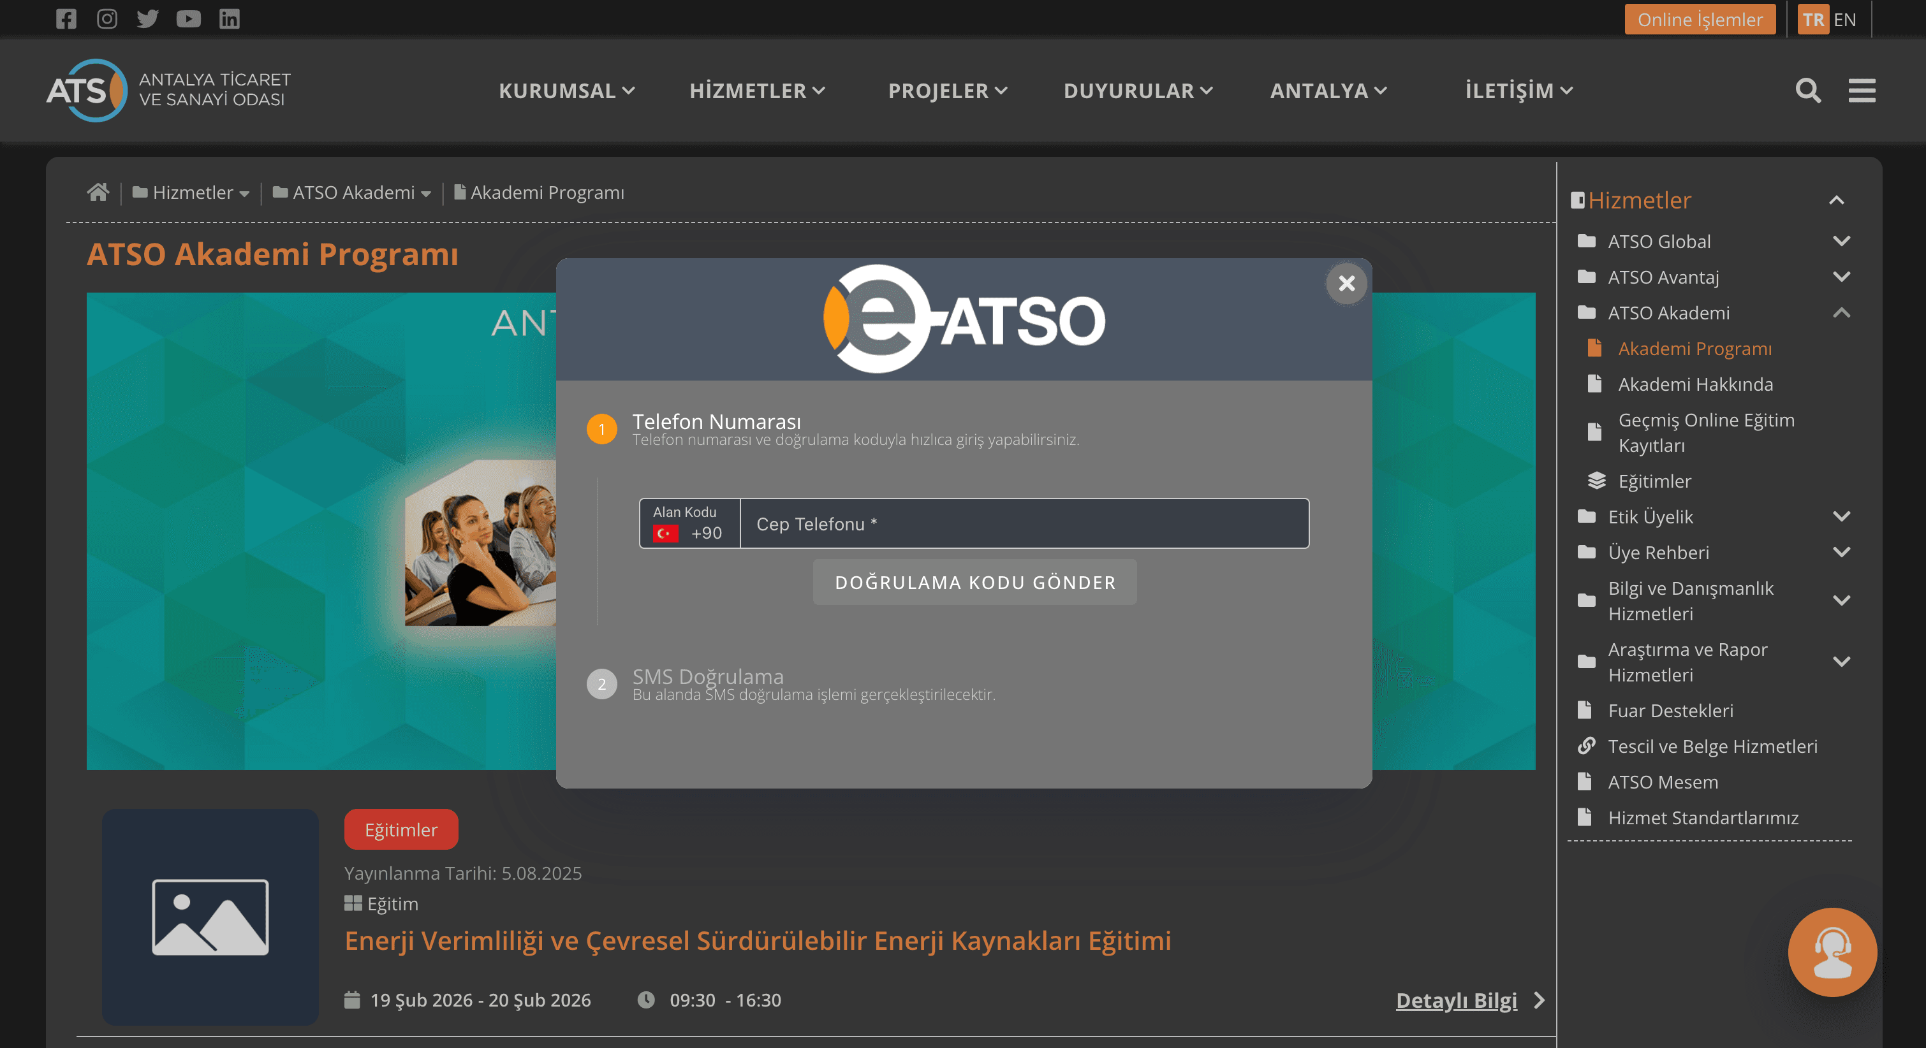
Task: Click the step 1 Telefon Numarası marker
Action: (602, 429)
